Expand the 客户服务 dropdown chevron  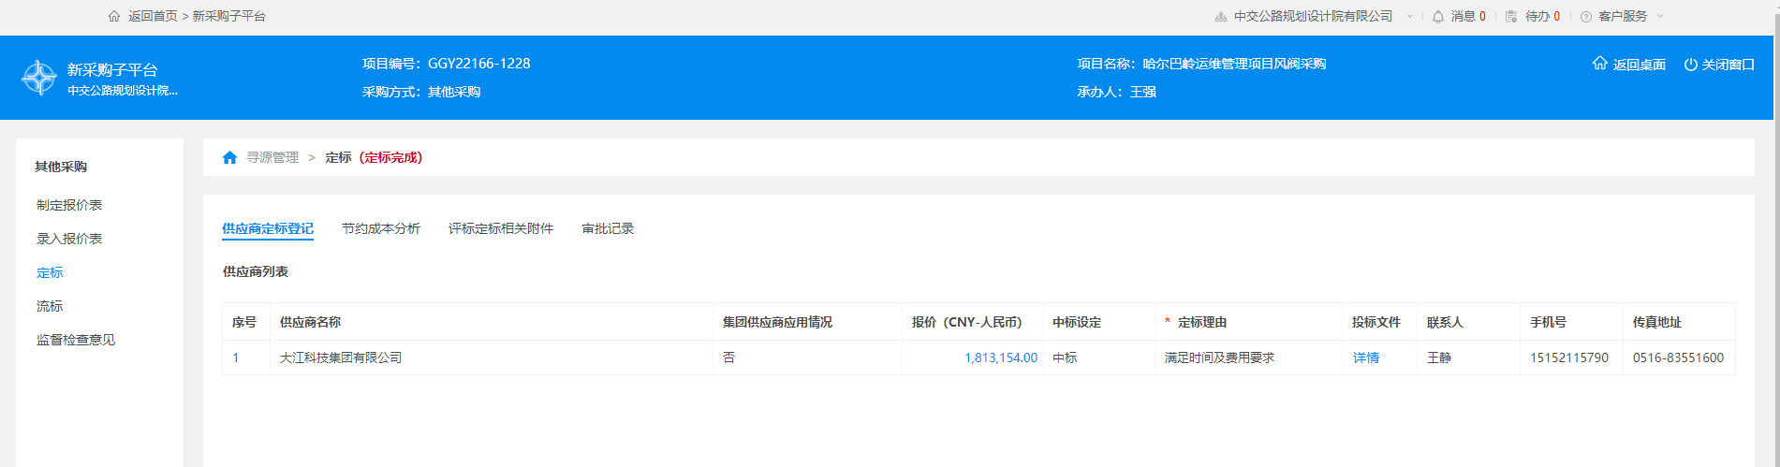[1660, 17]
